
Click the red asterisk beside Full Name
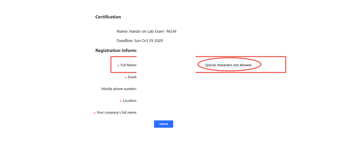(x=118, y=66)
